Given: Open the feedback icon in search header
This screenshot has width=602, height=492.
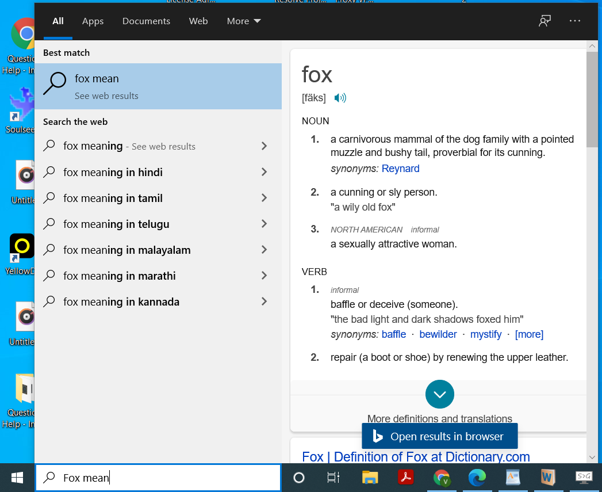Looking at the screenshot, I should coord(545,21).
